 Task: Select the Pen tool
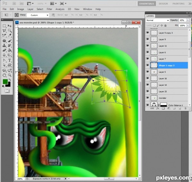pos(4,60)
